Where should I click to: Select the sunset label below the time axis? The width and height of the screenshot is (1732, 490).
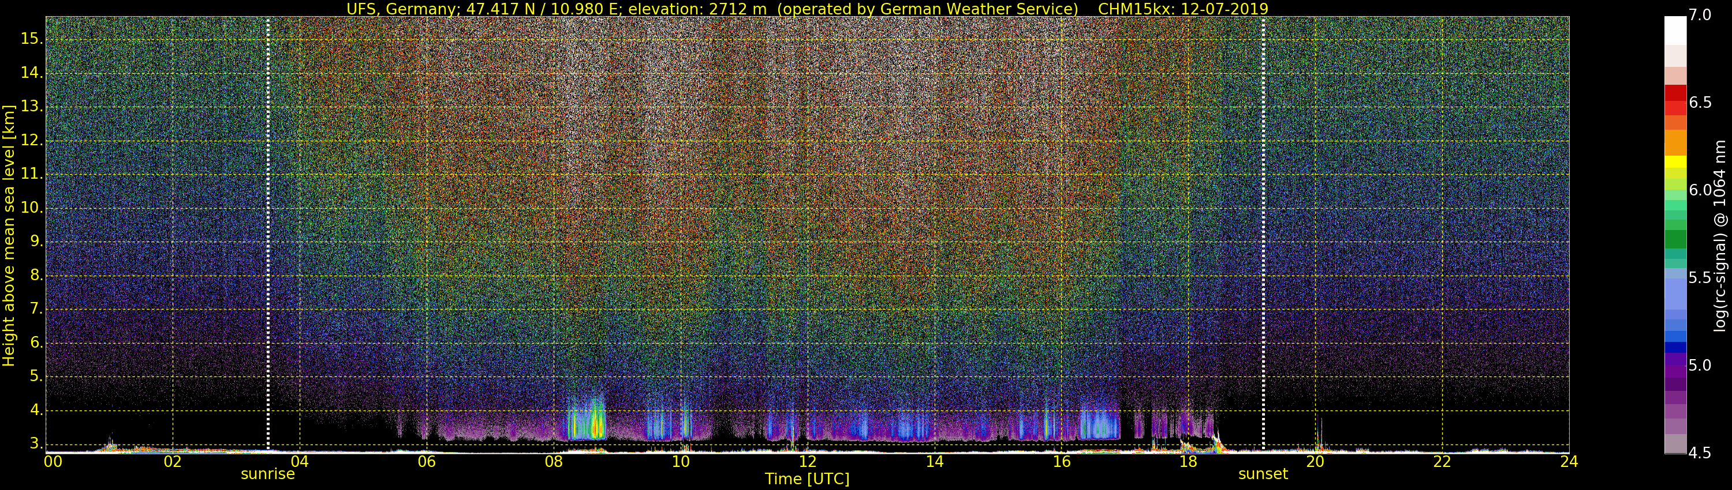click(x=1263, y=474)
